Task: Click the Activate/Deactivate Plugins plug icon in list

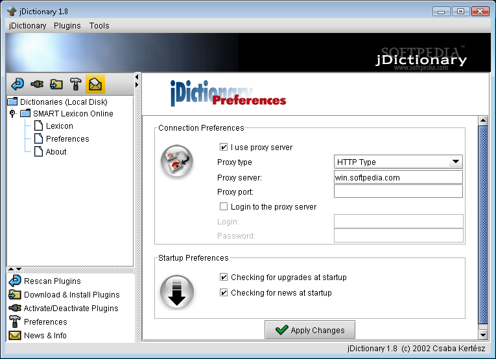Action: point(14,308)
